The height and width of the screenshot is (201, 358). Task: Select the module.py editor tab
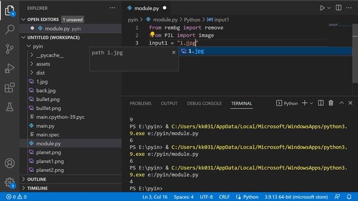[x=147, y=8]
